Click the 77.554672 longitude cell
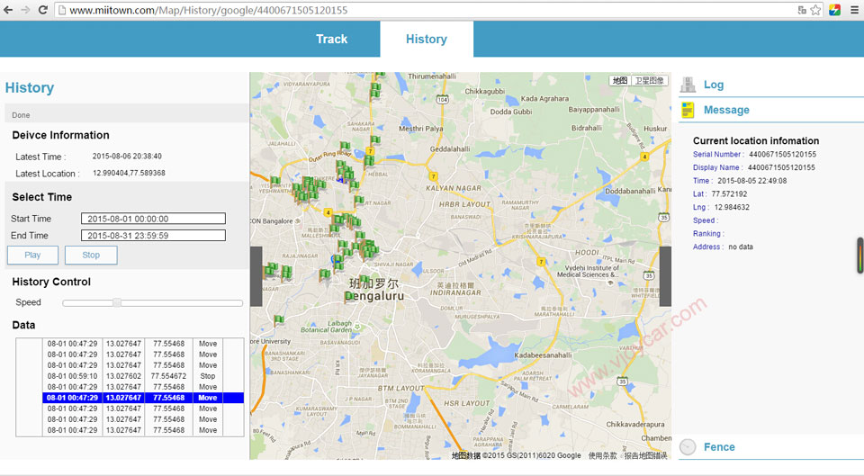Image resolution: width=864 pixels, height=476 pixels. [x=168, y=376]
